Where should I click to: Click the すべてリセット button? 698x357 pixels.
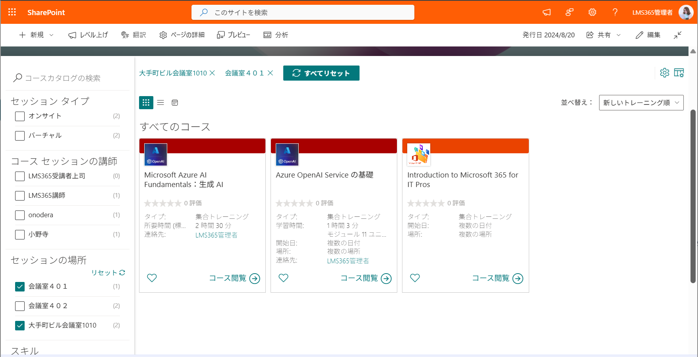[321, 73]
